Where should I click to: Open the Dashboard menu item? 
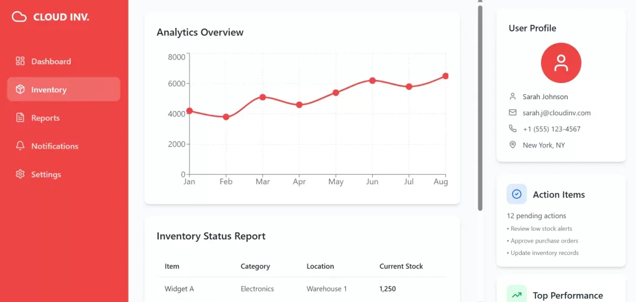[64, 61]
